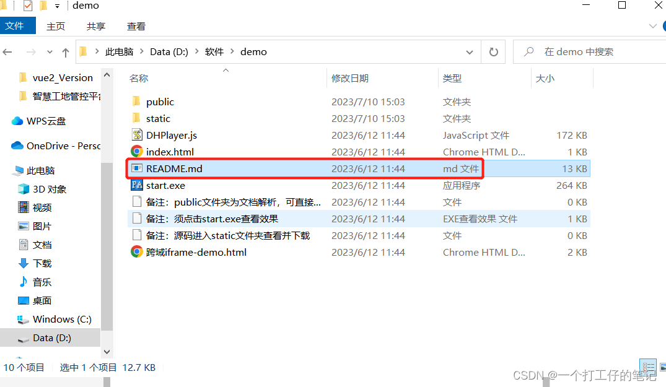Viewport: 666px width, 387px height.
Task: Switch to details view icon in status bar
Action: click(648, 367)
